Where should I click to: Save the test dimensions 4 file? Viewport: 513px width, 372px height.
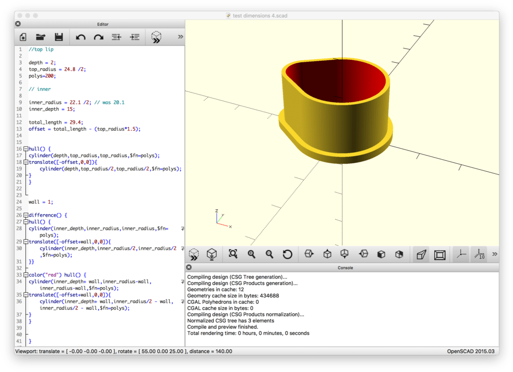coord(58,36)
